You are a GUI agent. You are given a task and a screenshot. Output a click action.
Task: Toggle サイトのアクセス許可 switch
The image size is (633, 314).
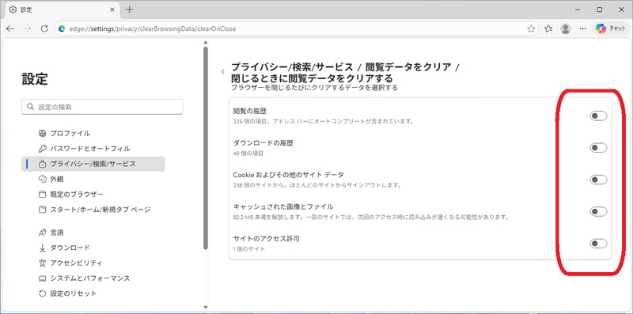click(598, 244)
